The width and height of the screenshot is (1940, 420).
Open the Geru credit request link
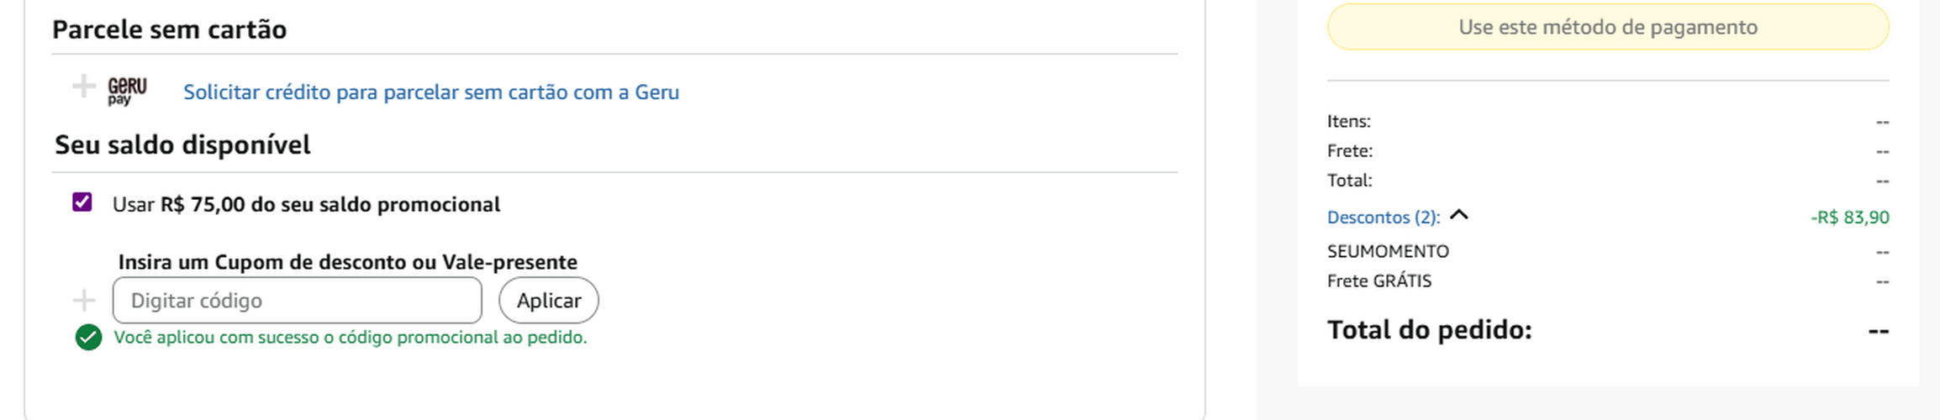431,92
